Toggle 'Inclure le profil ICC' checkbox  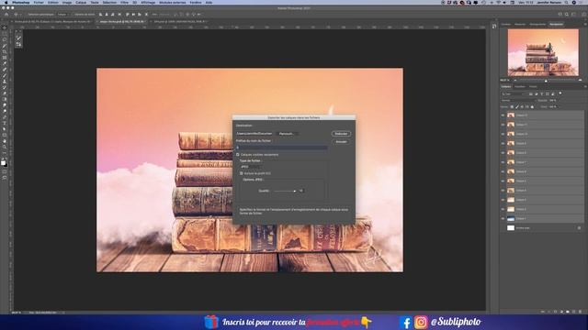(x=241, y=173)
